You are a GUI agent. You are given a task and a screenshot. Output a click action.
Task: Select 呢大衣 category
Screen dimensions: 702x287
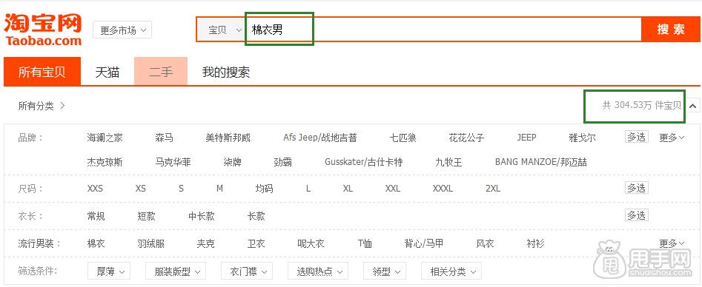[311, 243]
